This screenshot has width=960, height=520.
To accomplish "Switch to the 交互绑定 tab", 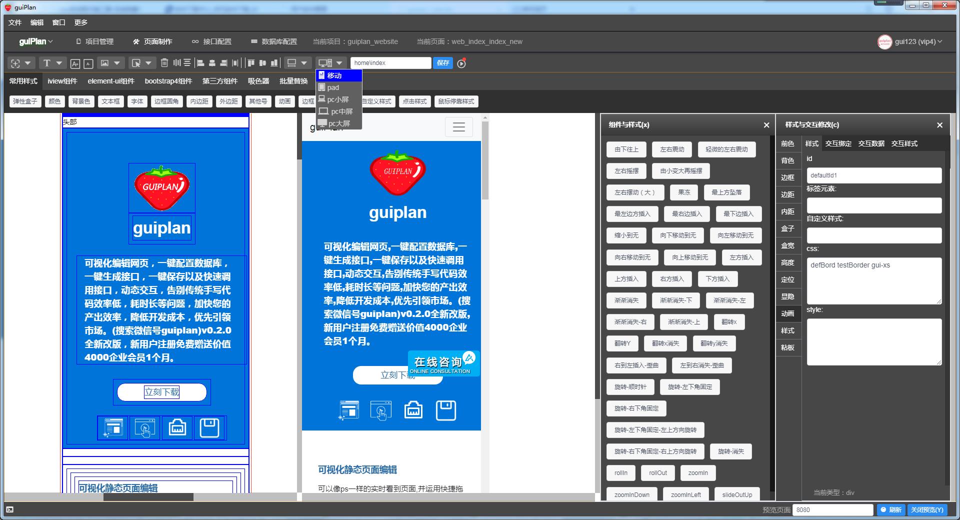I will tap(837, 143).
